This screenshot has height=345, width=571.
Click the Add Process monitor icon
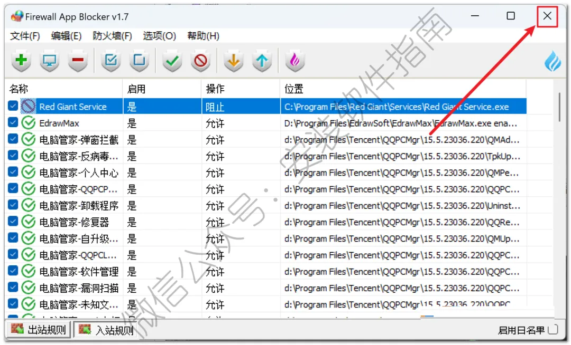50,61
